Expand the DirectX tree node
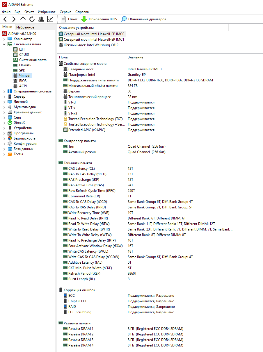 4,123
